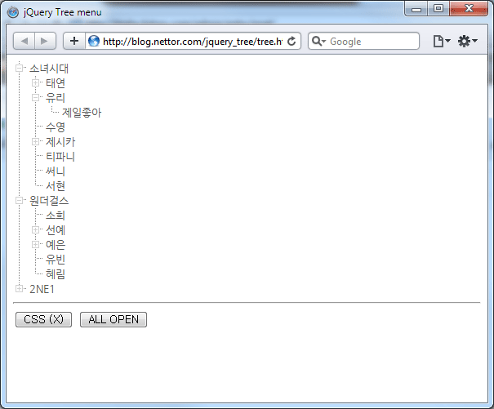Go forward with the forward arrow button

pos(46,41)
